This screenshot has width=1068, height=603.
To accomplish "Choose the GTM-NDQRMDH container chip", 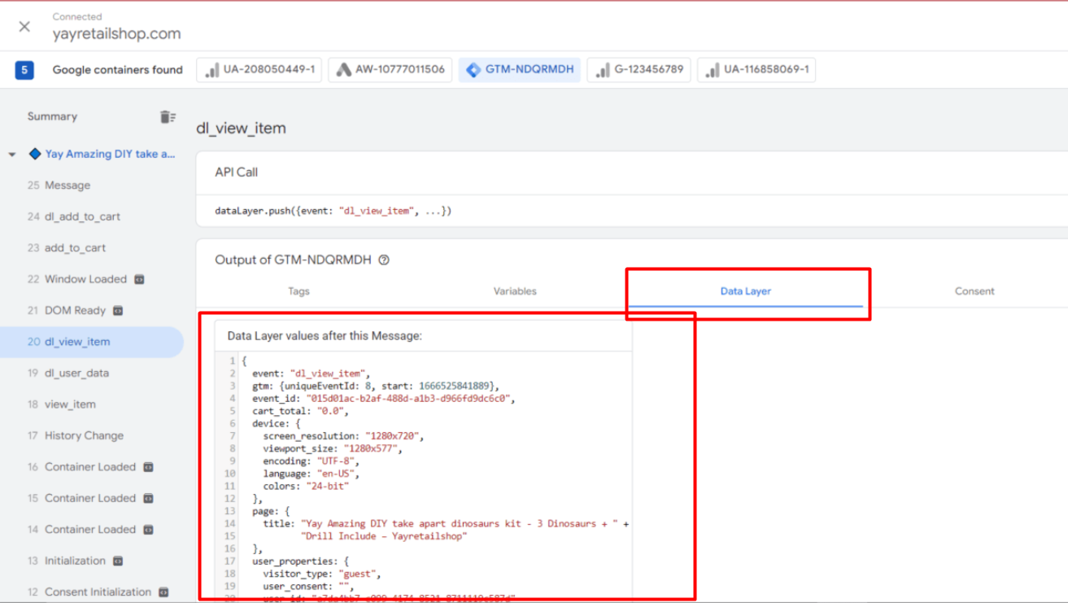I will [x=520, y=70].
